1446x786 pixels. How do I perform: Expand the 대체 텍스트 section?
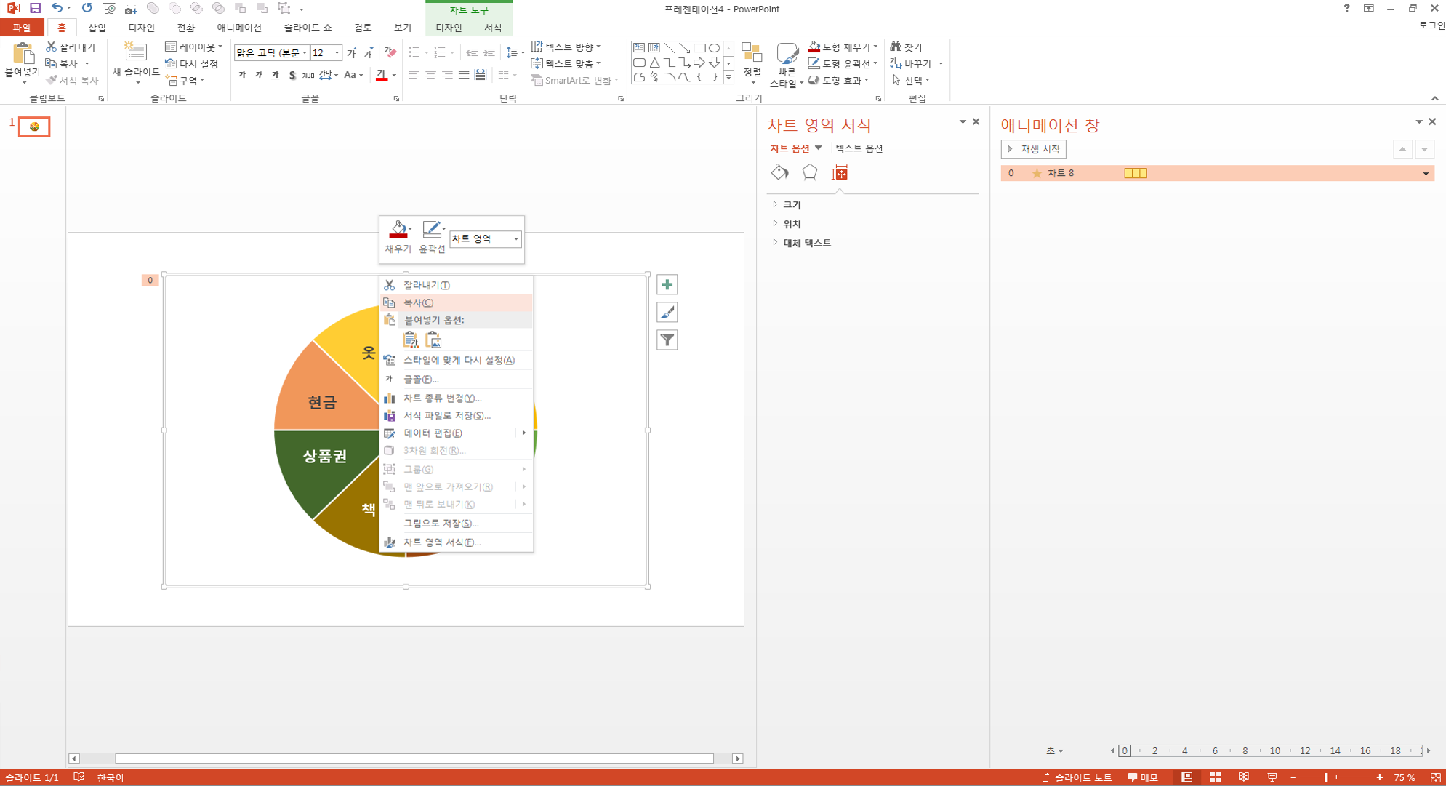click(806, 243)
